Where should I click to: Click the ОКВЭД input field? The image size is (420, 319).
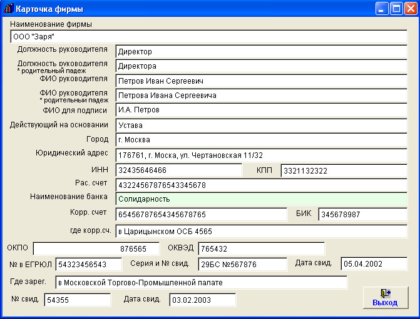pyautogui.click(x=262, y=248)
